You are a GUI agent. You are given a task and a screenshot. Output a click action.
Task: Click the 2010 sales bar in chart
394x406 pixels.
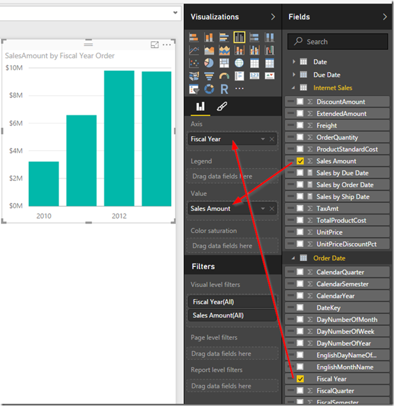pyautogui.click(x=44, y=184)
